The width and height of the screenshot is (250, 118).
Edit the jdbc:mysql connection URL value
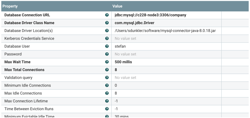(150, 15)
